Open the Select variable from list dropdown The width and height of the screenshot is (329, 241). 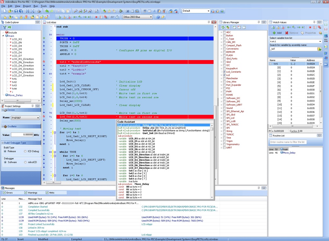click(295, 42)
